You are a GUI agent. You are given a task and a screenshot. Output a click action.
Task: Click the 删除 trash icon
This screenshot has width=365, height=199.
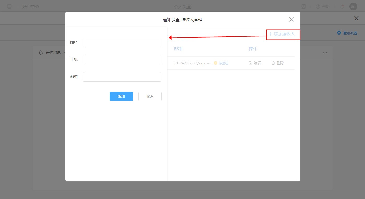click(x=273, y=63)
